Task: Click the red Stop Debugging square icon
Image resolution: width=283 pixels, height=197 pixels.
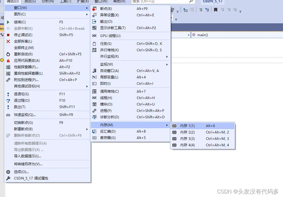Action: (8, 35)
